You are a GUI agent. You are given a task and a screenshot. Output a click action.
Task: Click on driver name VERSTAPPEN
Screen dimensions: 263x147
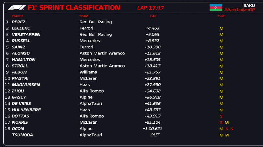pyautogui.click(x=26, y=35)
